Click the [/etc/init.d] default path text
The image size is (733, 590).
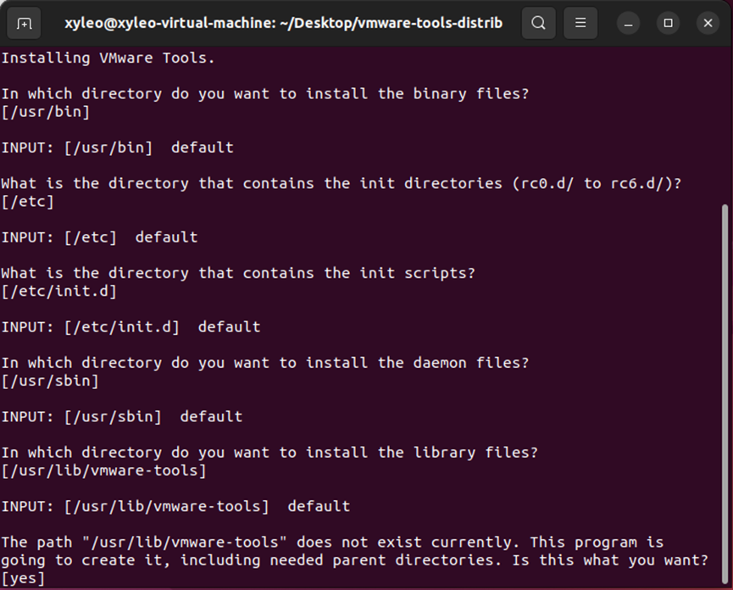pyautogui.click(x=58, y=291)
